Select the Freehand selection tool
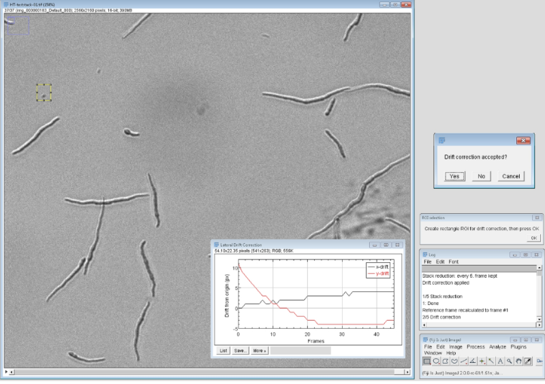The height and width of the screenshot is (384, 545). tap(454, 362)
